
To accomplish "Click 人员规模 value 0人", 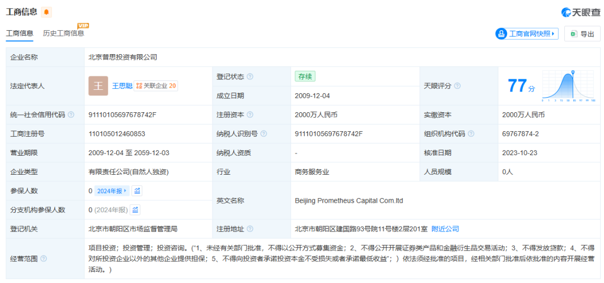I will 508,172.
